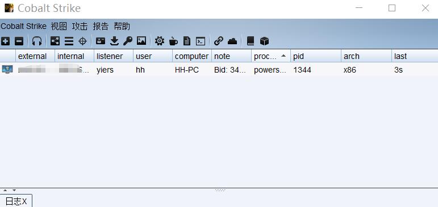The width and height of the screenshot is (438, 207).
Task: Click the x86 arch cell
Action: [x=366, y=70]
